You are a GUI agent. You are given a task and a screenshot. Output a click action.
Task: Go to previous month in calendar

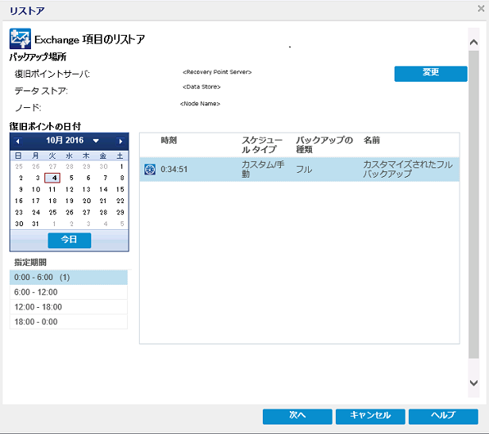point(17,141)
